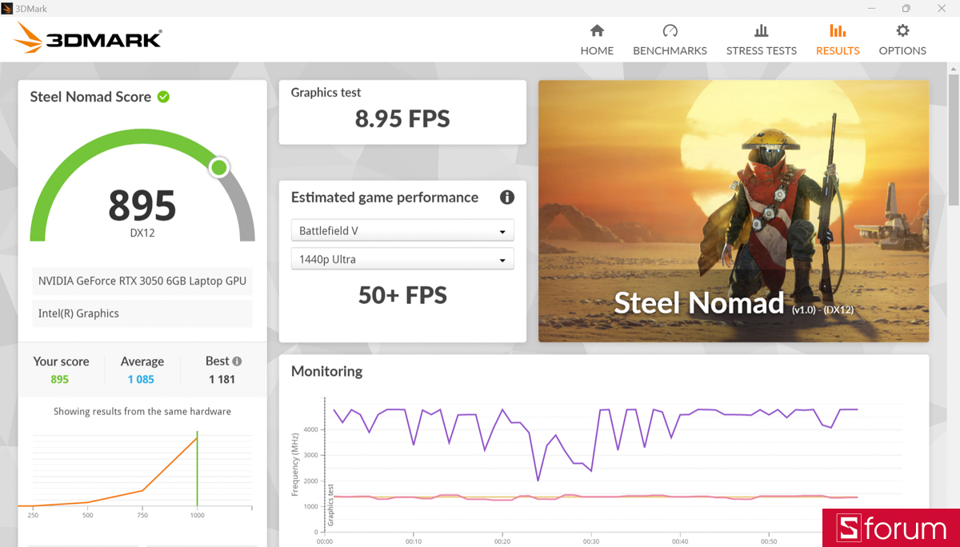The height and width of the screenshot is (547, 960).
Task: Click the blue Average score 1 085
Action: [142, 379]
